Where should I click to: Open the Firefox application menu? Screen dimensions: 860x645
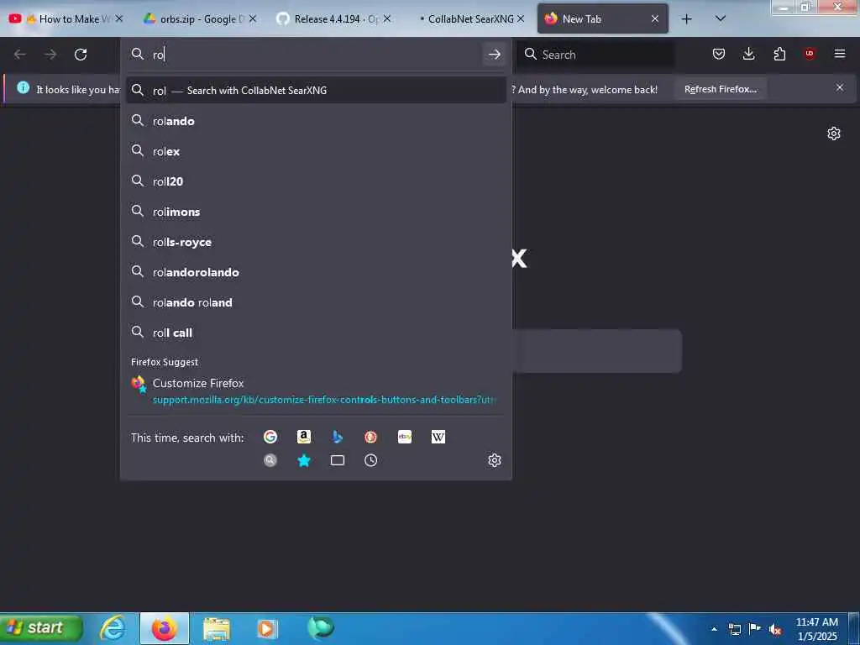[x=840, y=54]
